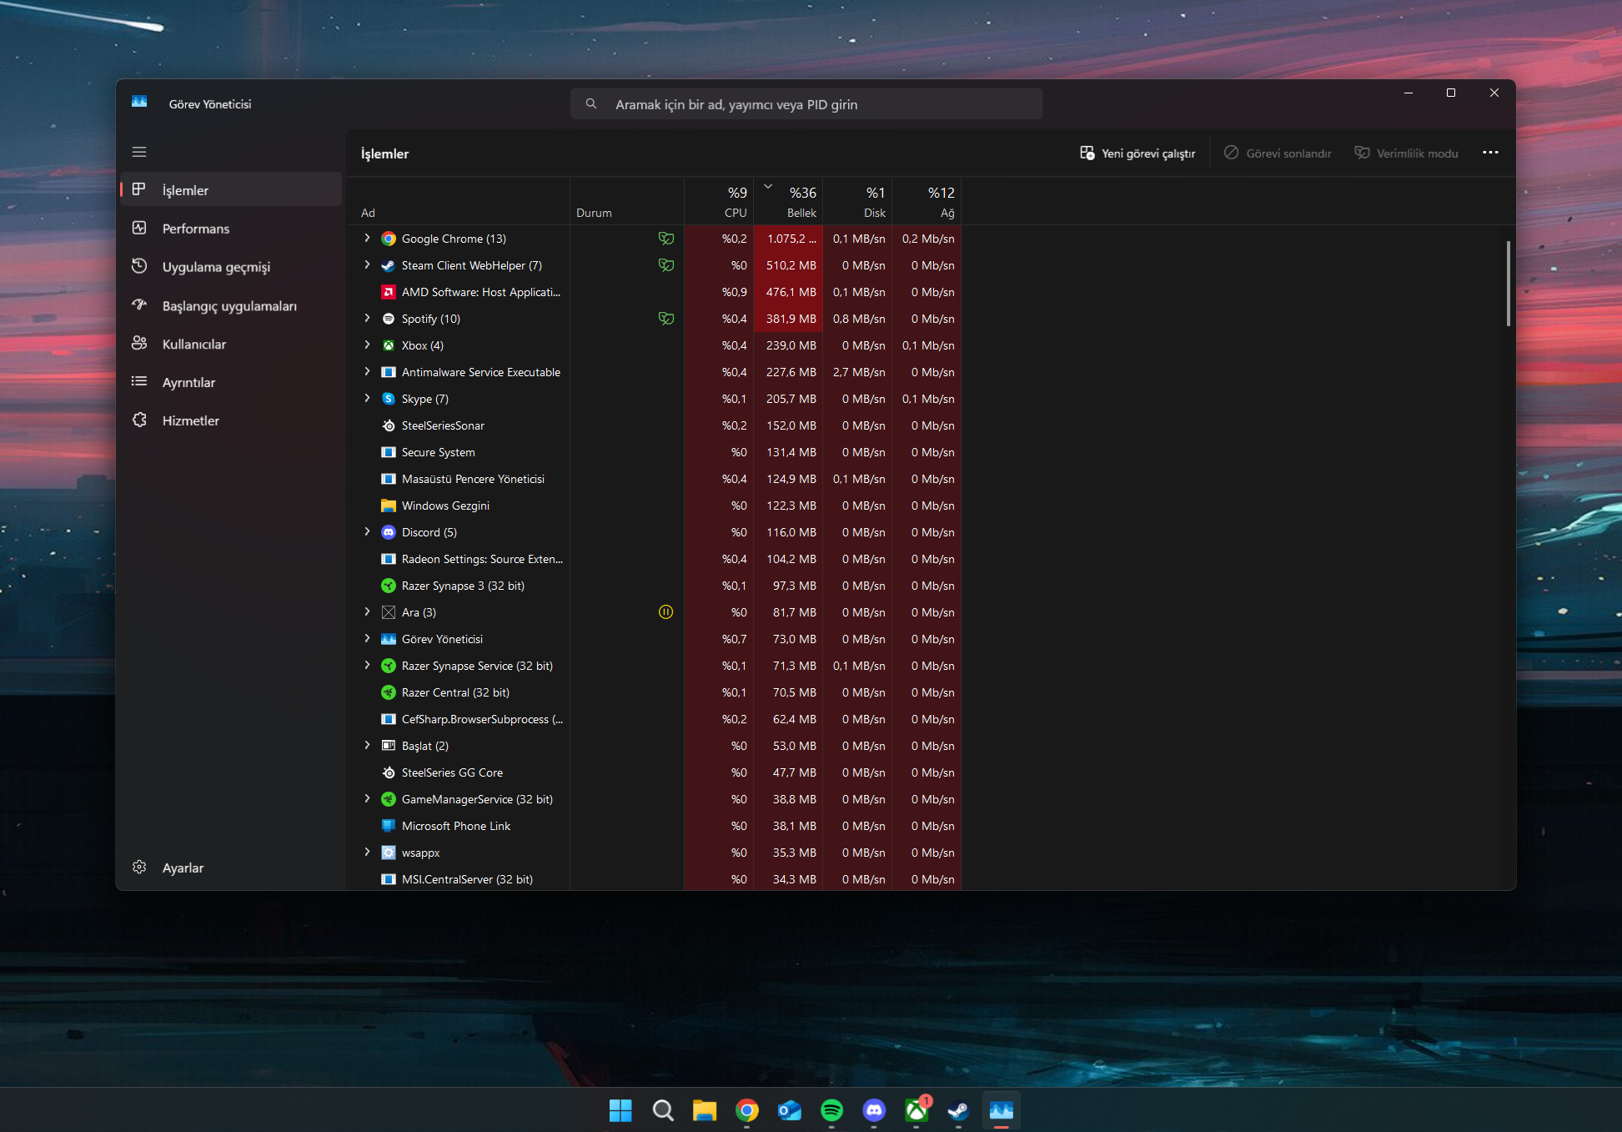Click the three-dot more options icon
This screenshot has width=1622, height=1132.
[x=1490, y=153]
